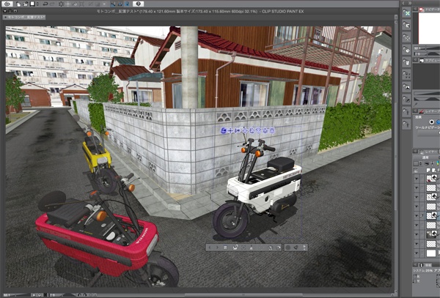The width and height of the screenshot is (440, 298).
Task: Click the dotted-circle Clear icon in toolbar
Action: [61, 4]
